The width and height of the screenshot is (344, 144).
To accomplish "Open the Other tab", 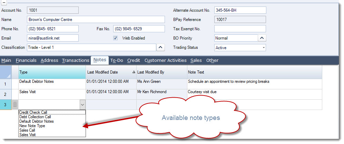I will 212,60.
